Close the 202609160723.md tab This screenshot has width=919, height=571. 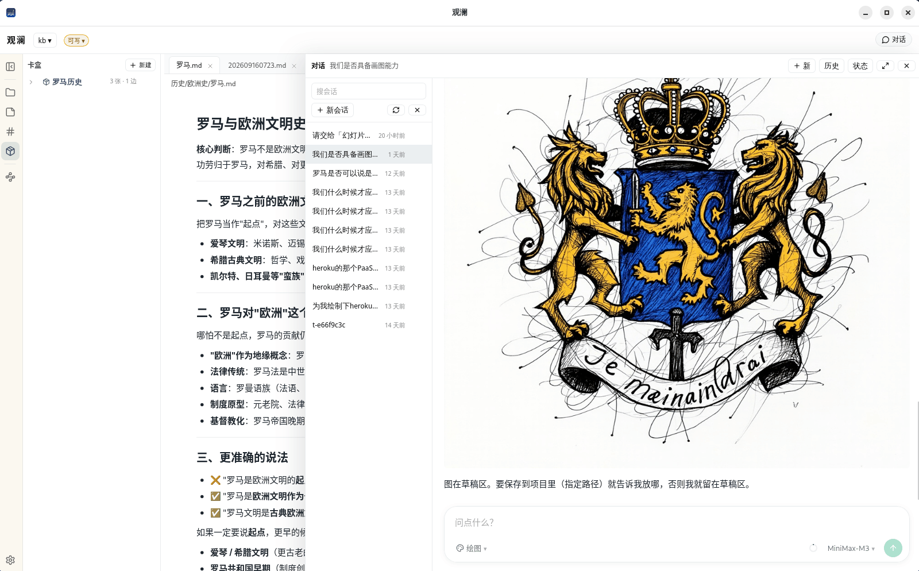tap(294, 66)
